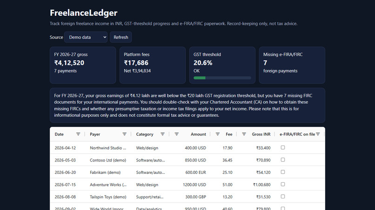
Task: Select the 2026-06-20 date cell
Action: (65, 172)
